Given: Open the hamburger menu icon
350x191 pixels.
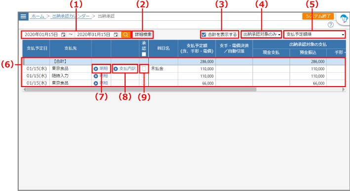Looking at the screenshot, I should pos(23,16).
